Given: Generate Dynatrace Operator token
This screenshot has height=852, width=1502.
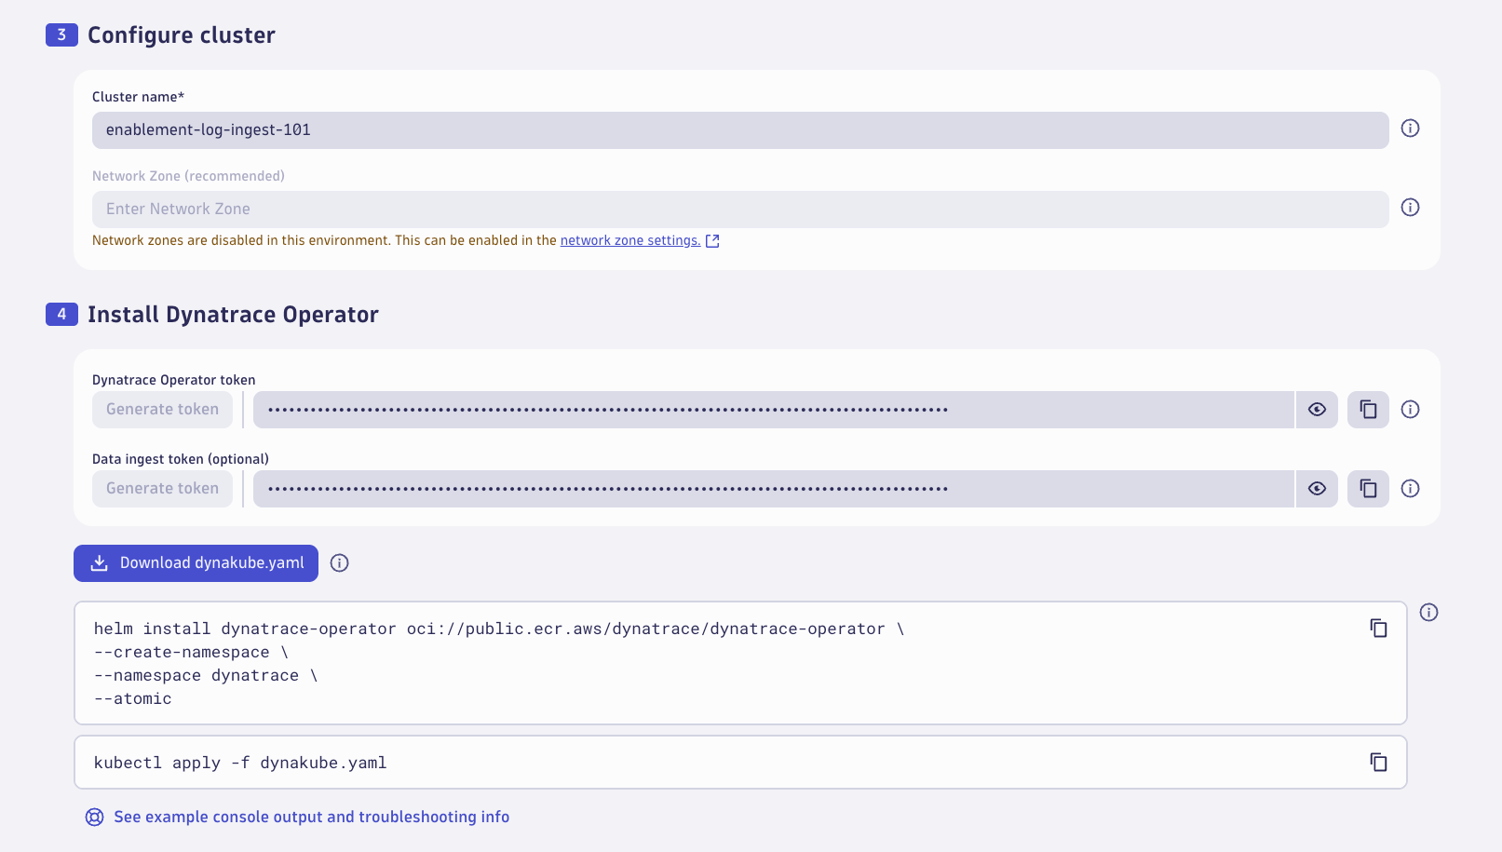Looking at the screenshot, I should (x=162, y=410).
